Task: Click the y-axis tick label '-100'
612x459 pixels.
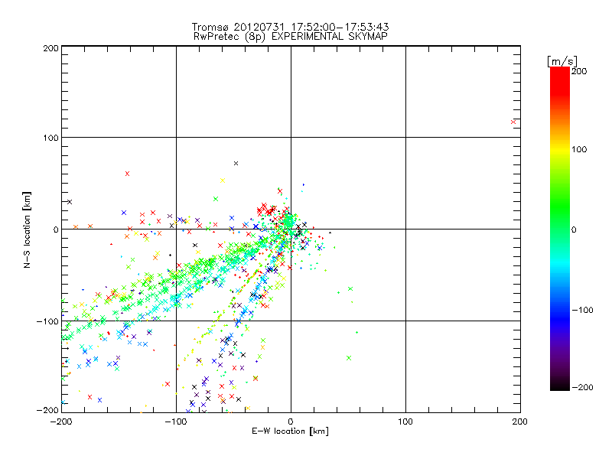Action: [47, 321]
